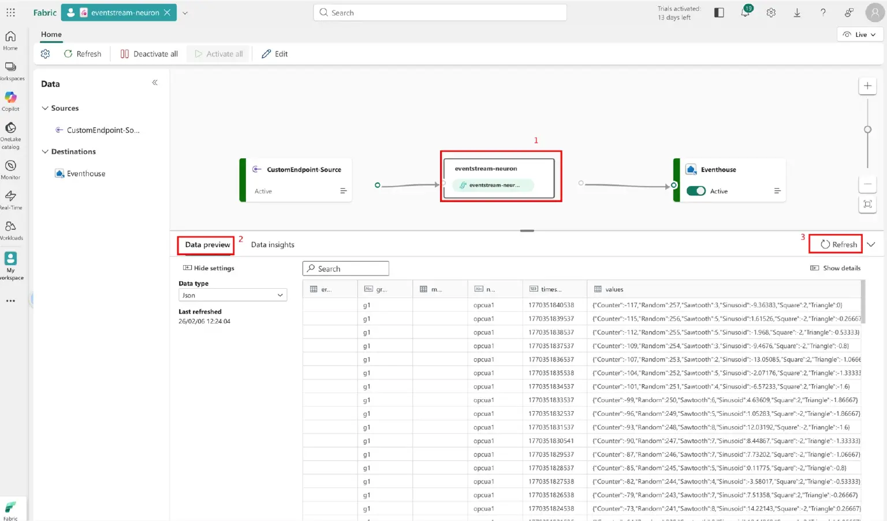Select the Data preview tab
This screenshot has width=887, height=521.
point(207,245)
